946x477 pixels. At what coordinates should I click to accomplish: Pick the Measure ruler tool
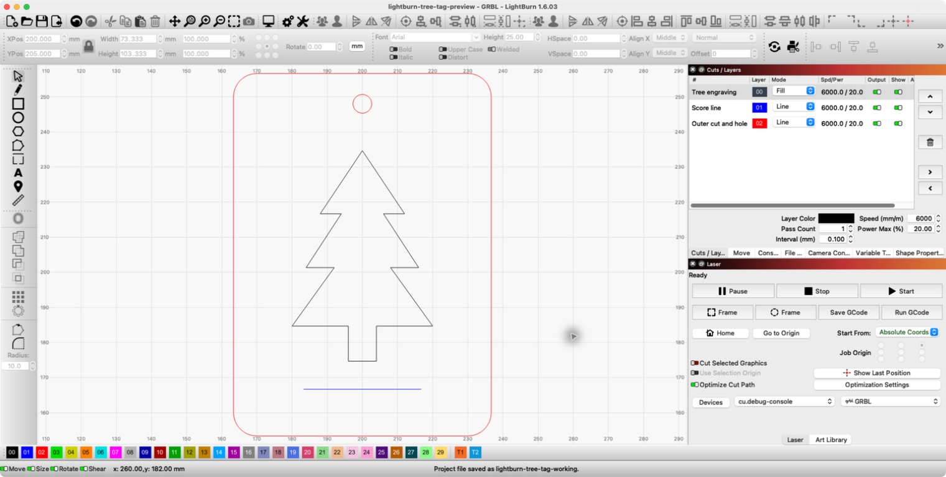coord(18,200)
